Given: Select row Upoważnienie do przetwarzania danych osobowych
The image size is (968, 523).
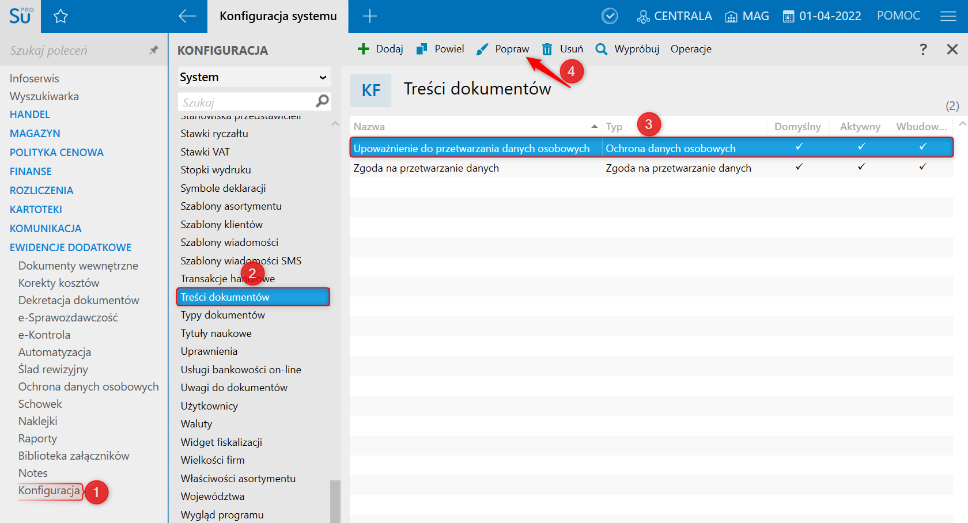Looking at the screenshot, I should pyautogui.click(x=651, y=148).
